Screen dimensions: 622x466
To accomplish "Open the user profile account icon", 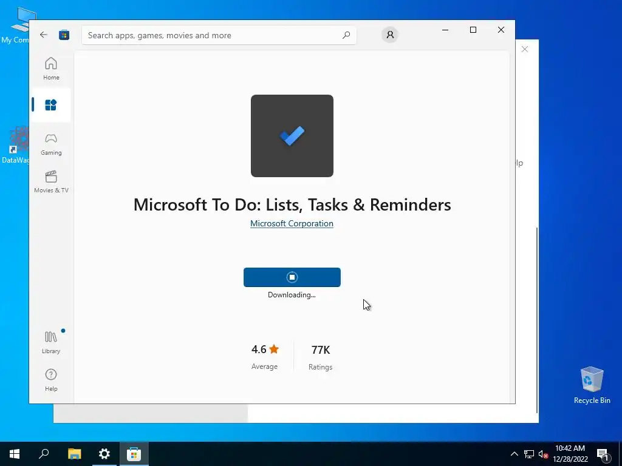I will click(x=390, y=35).
